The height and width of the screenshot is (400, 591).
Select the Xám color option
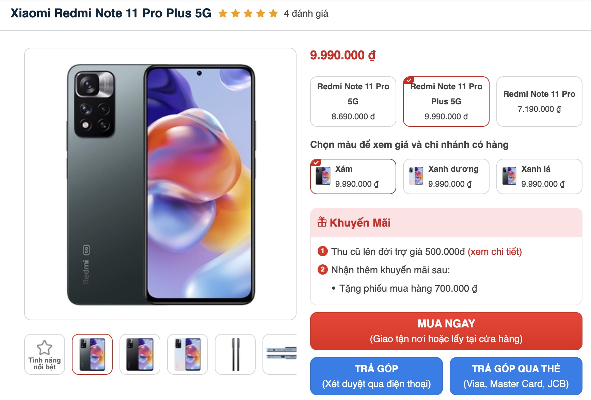[x=353, y=176]
